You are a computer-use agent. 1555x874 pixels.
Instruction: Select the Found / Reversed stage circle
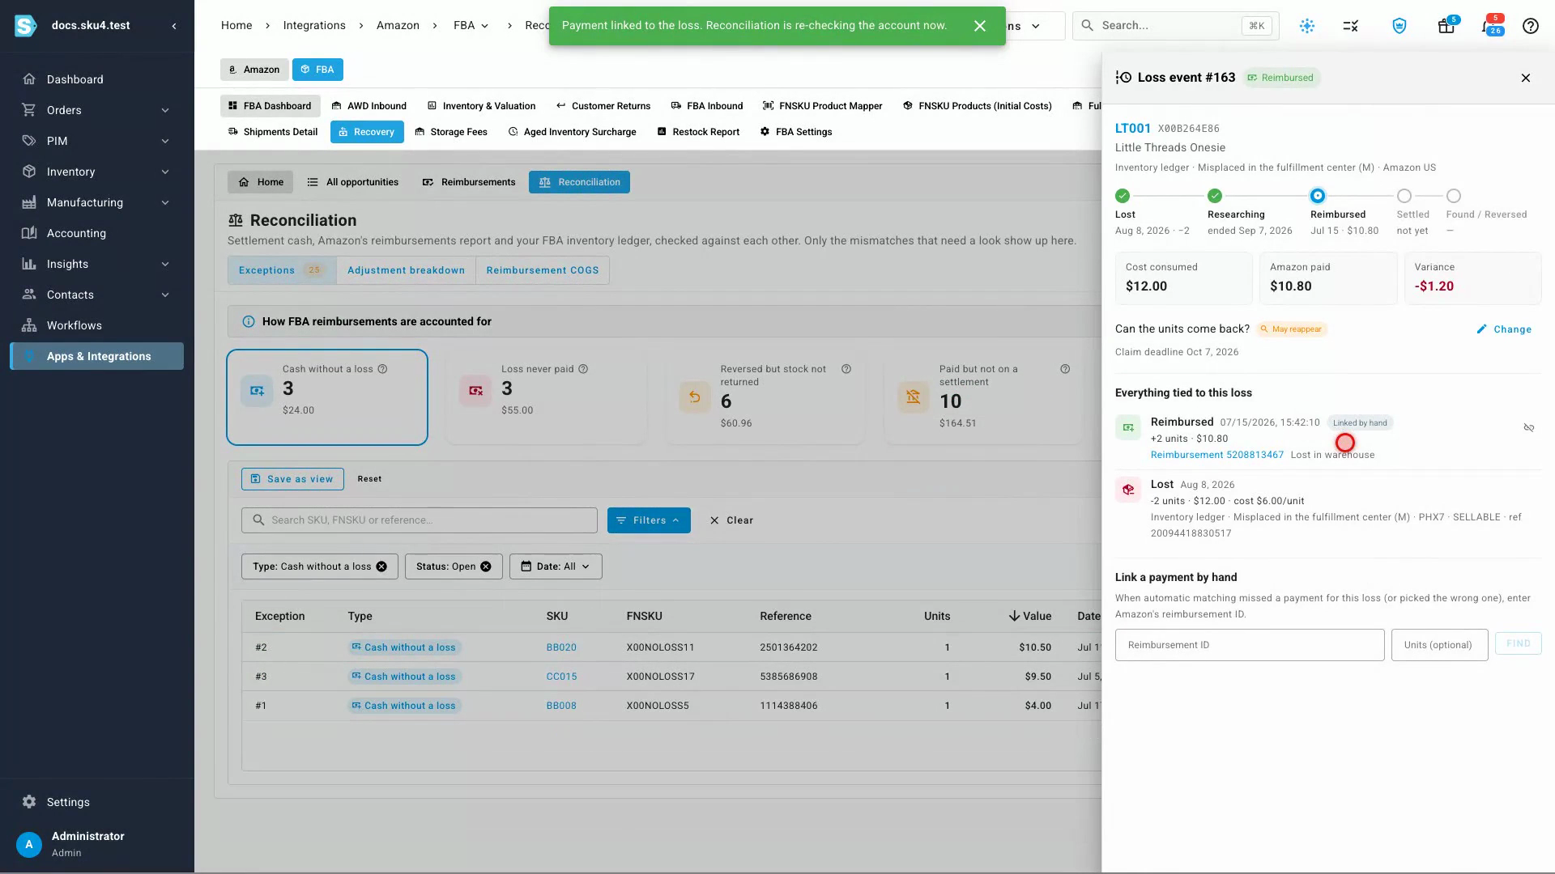1454,196
